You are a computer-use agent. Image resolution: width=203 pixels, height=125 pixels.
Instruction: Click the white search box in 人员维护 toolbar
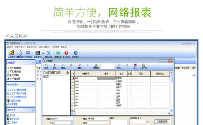(x=108, y=66)
